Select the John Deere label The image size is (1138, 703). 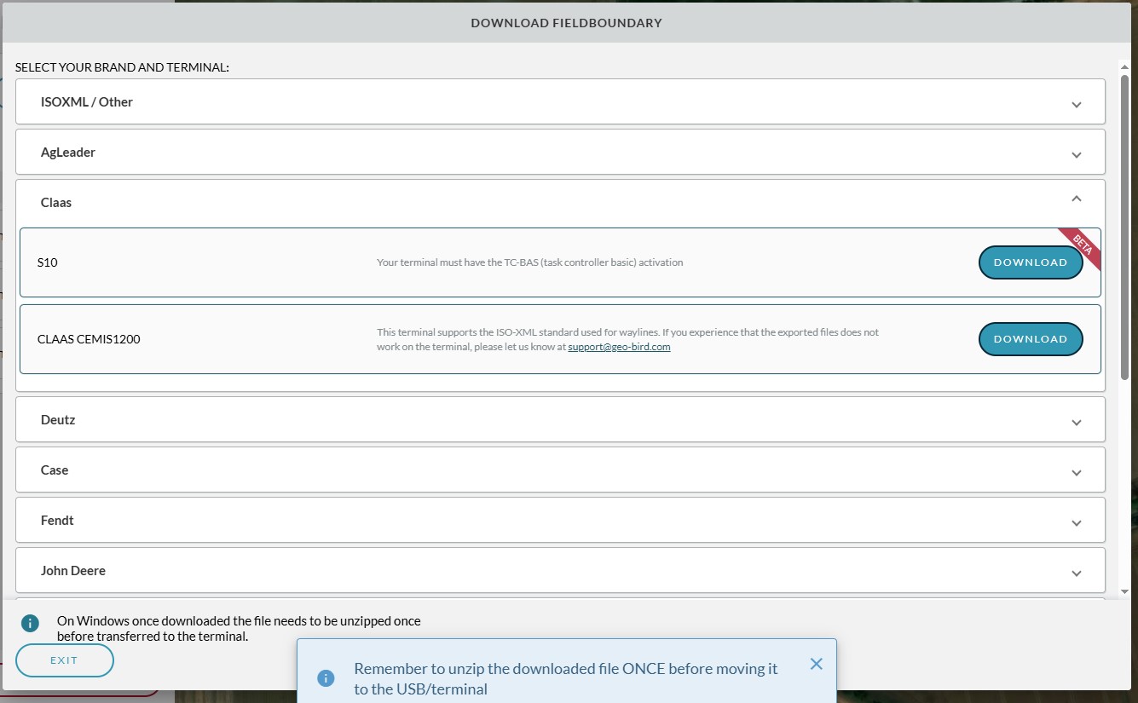coord(73,570)
